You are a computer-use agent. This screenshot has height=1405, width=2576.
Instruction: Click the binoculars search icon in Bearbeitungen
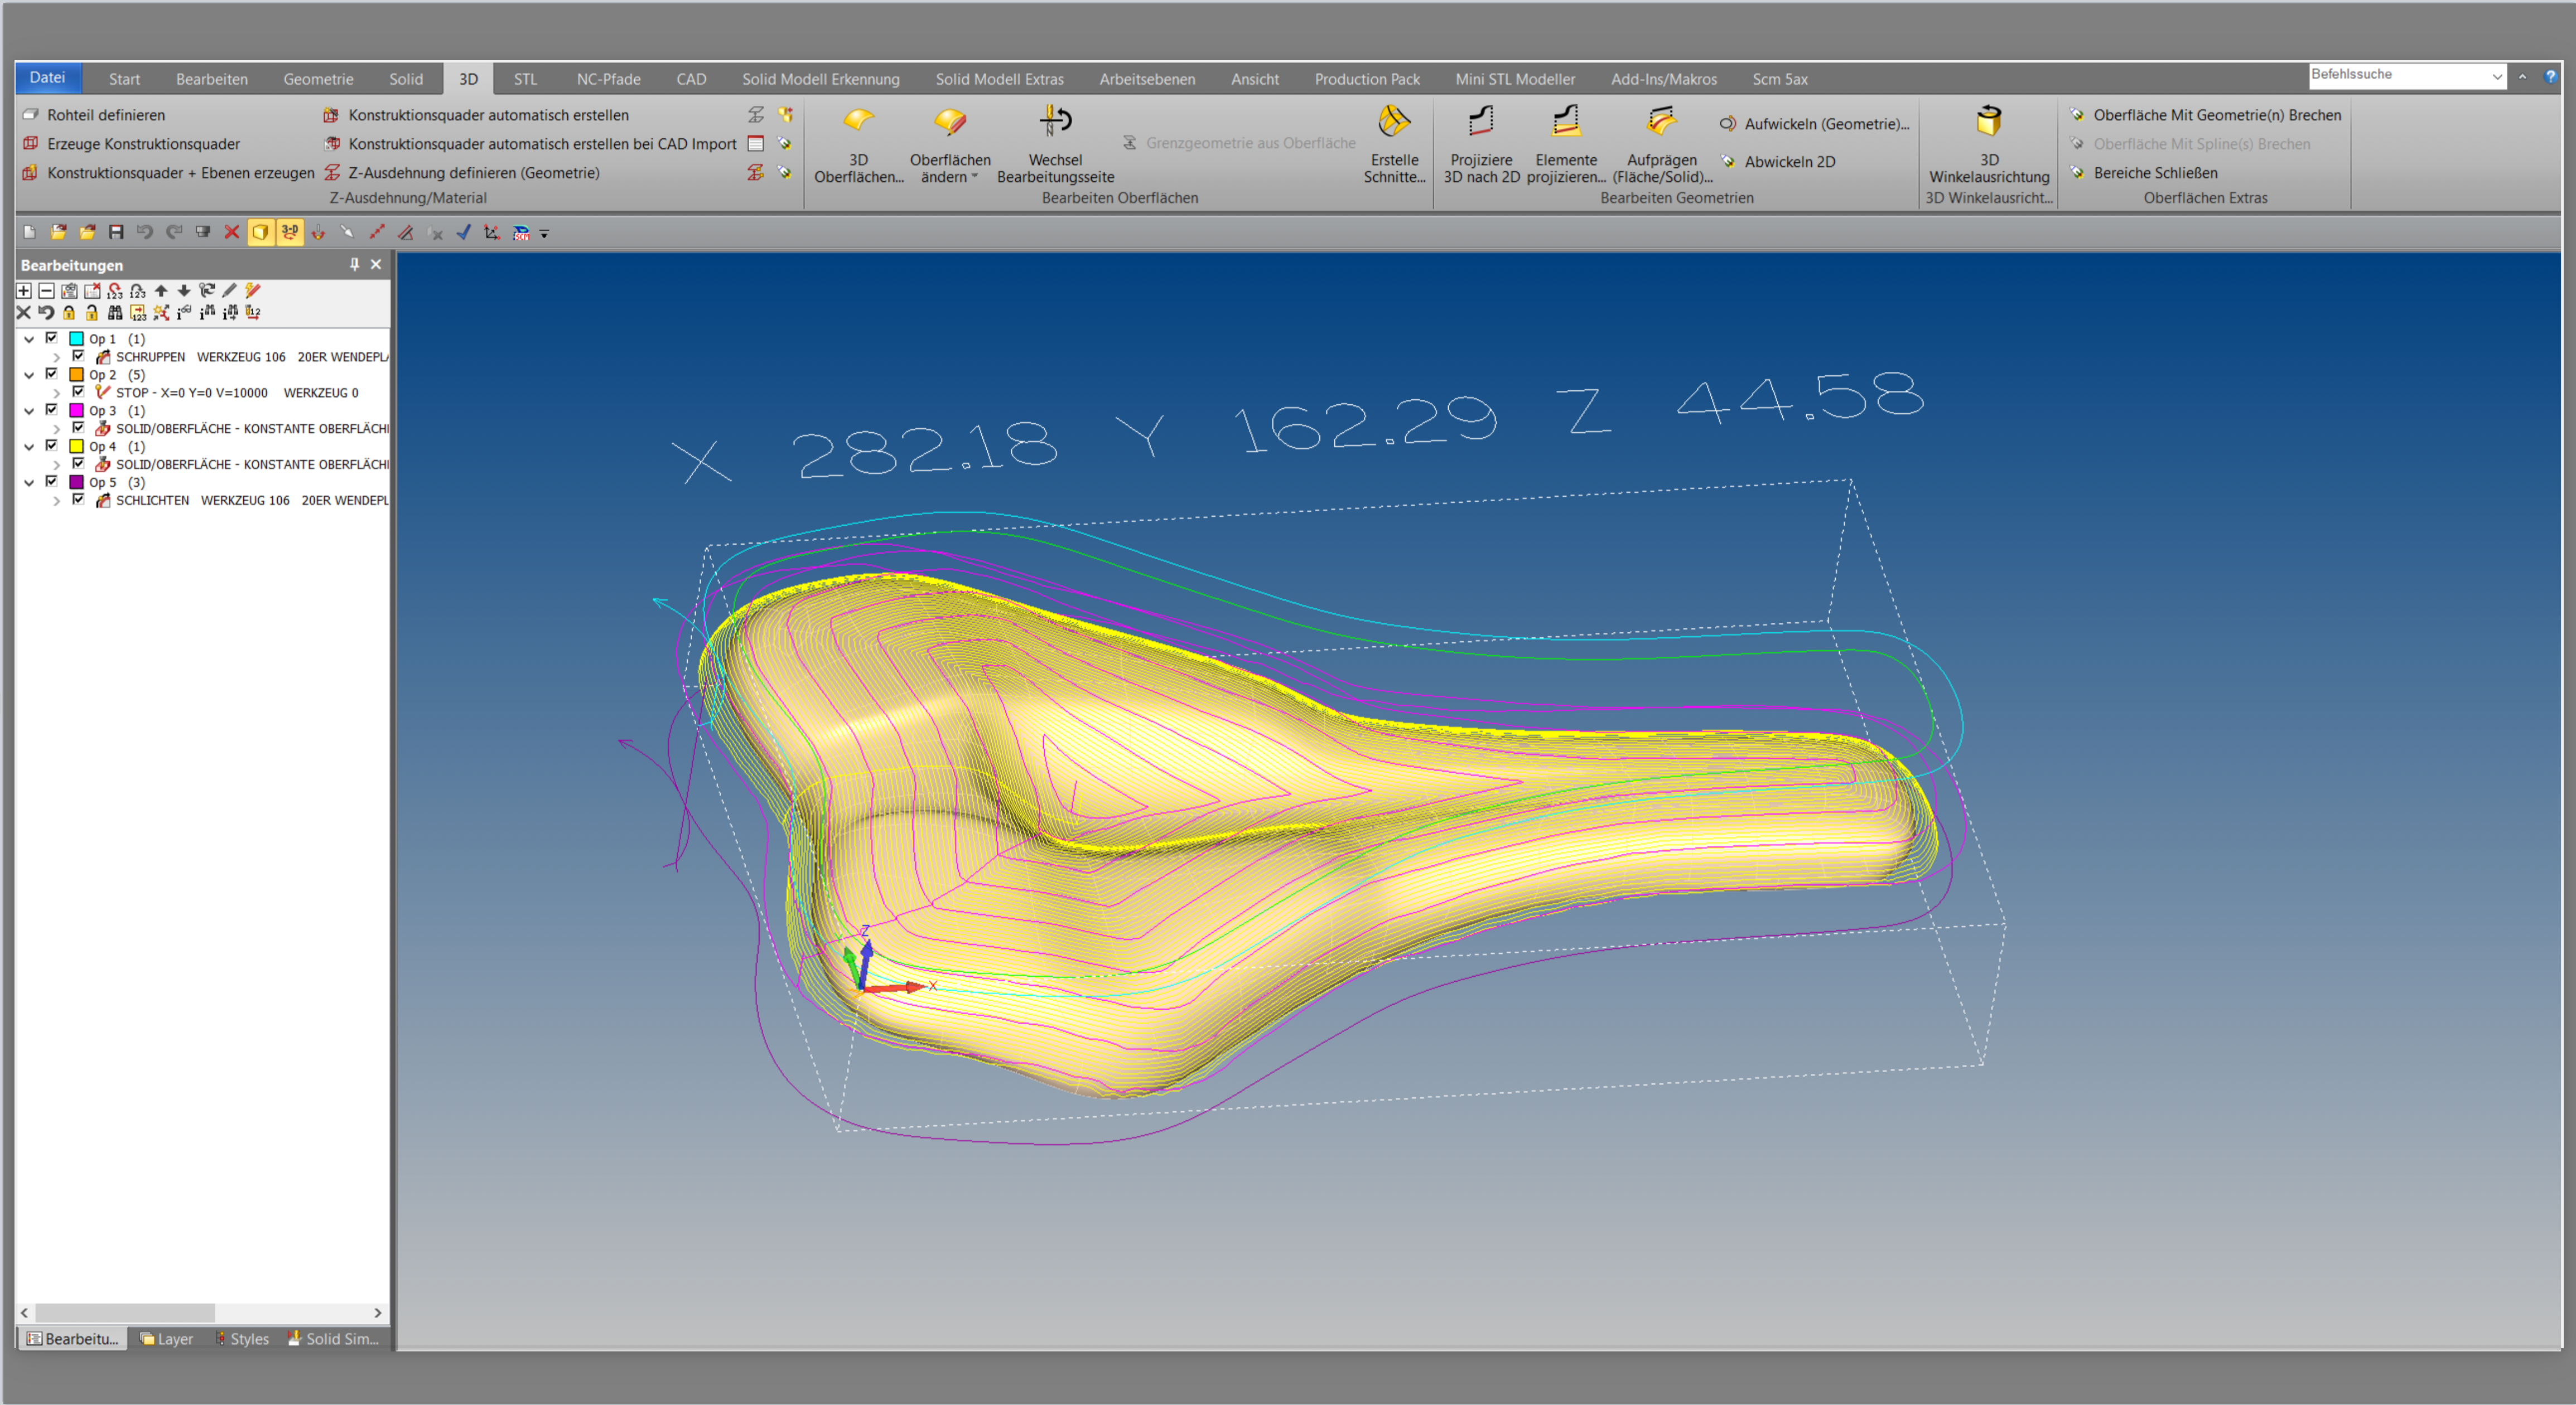coord(115,313)
